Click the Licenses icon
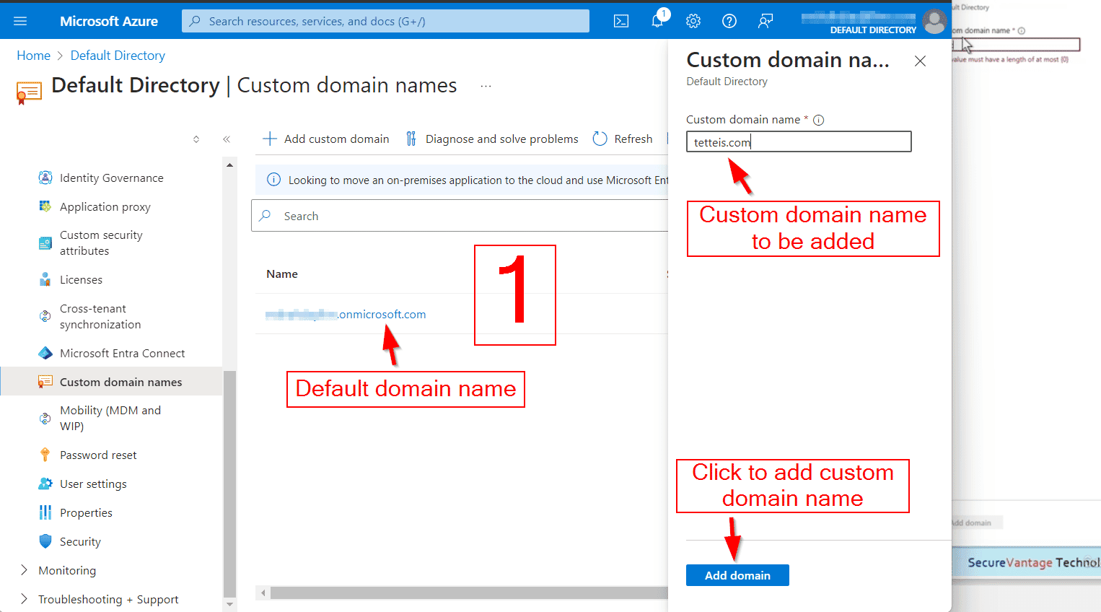This screenshot has width=1101, height=612. point(45,279)
